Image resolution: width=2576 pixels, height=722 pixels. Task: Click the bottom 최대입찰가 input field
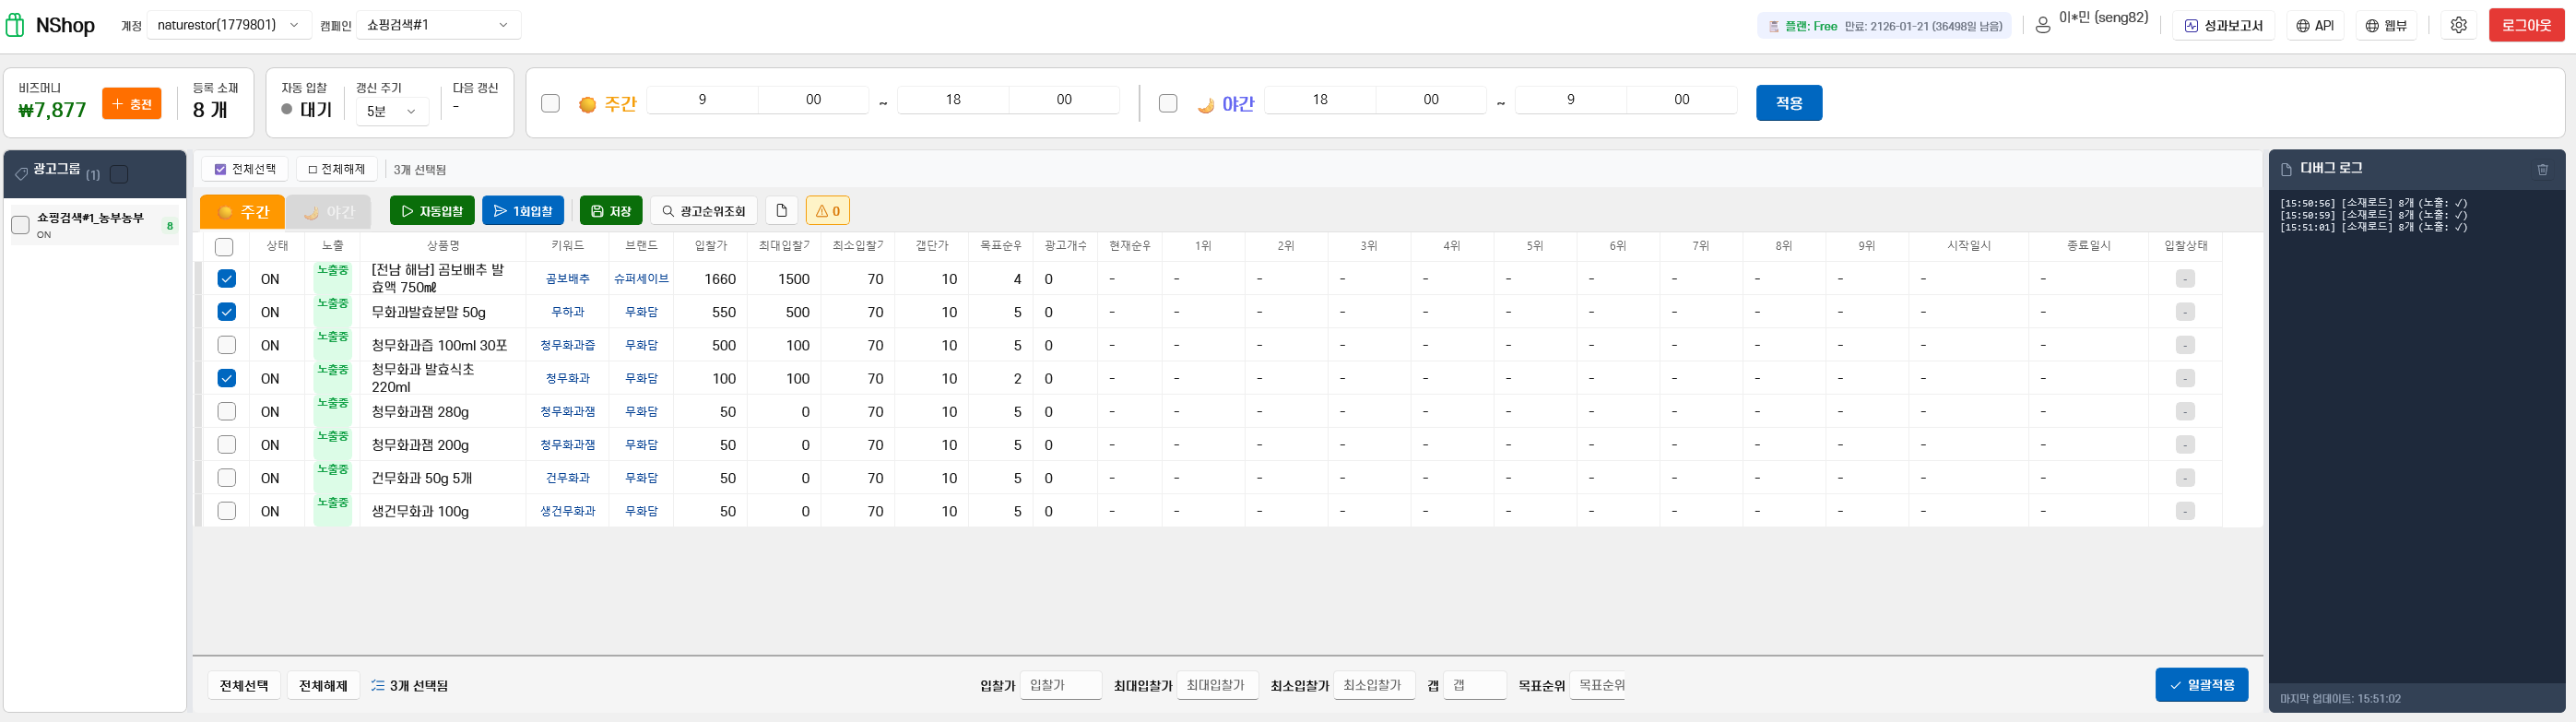(1217, 685)
